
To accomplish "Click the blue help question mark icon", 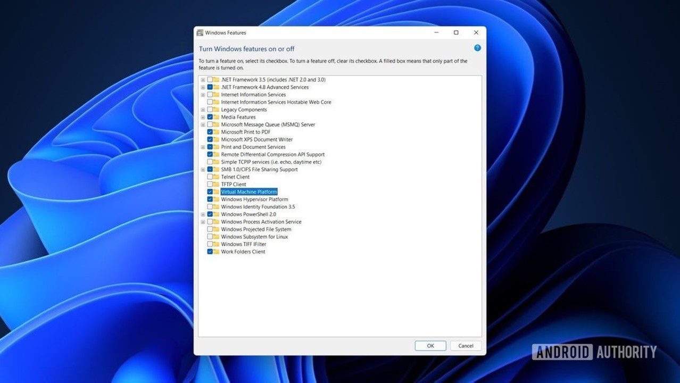I will 477,48.
